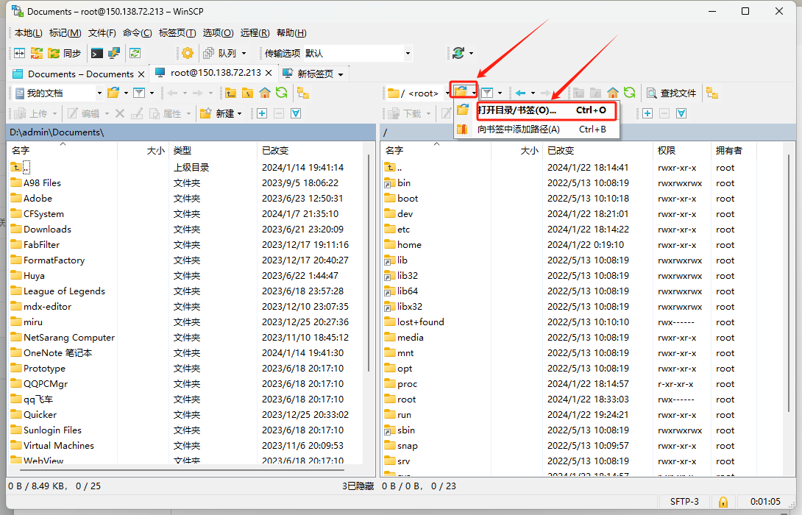Image resolution: width=802 pixels, height=515 pixels.
Task: Click the 新建 new button in local panel
Action: pyautogui.click(x=221, y=113)
